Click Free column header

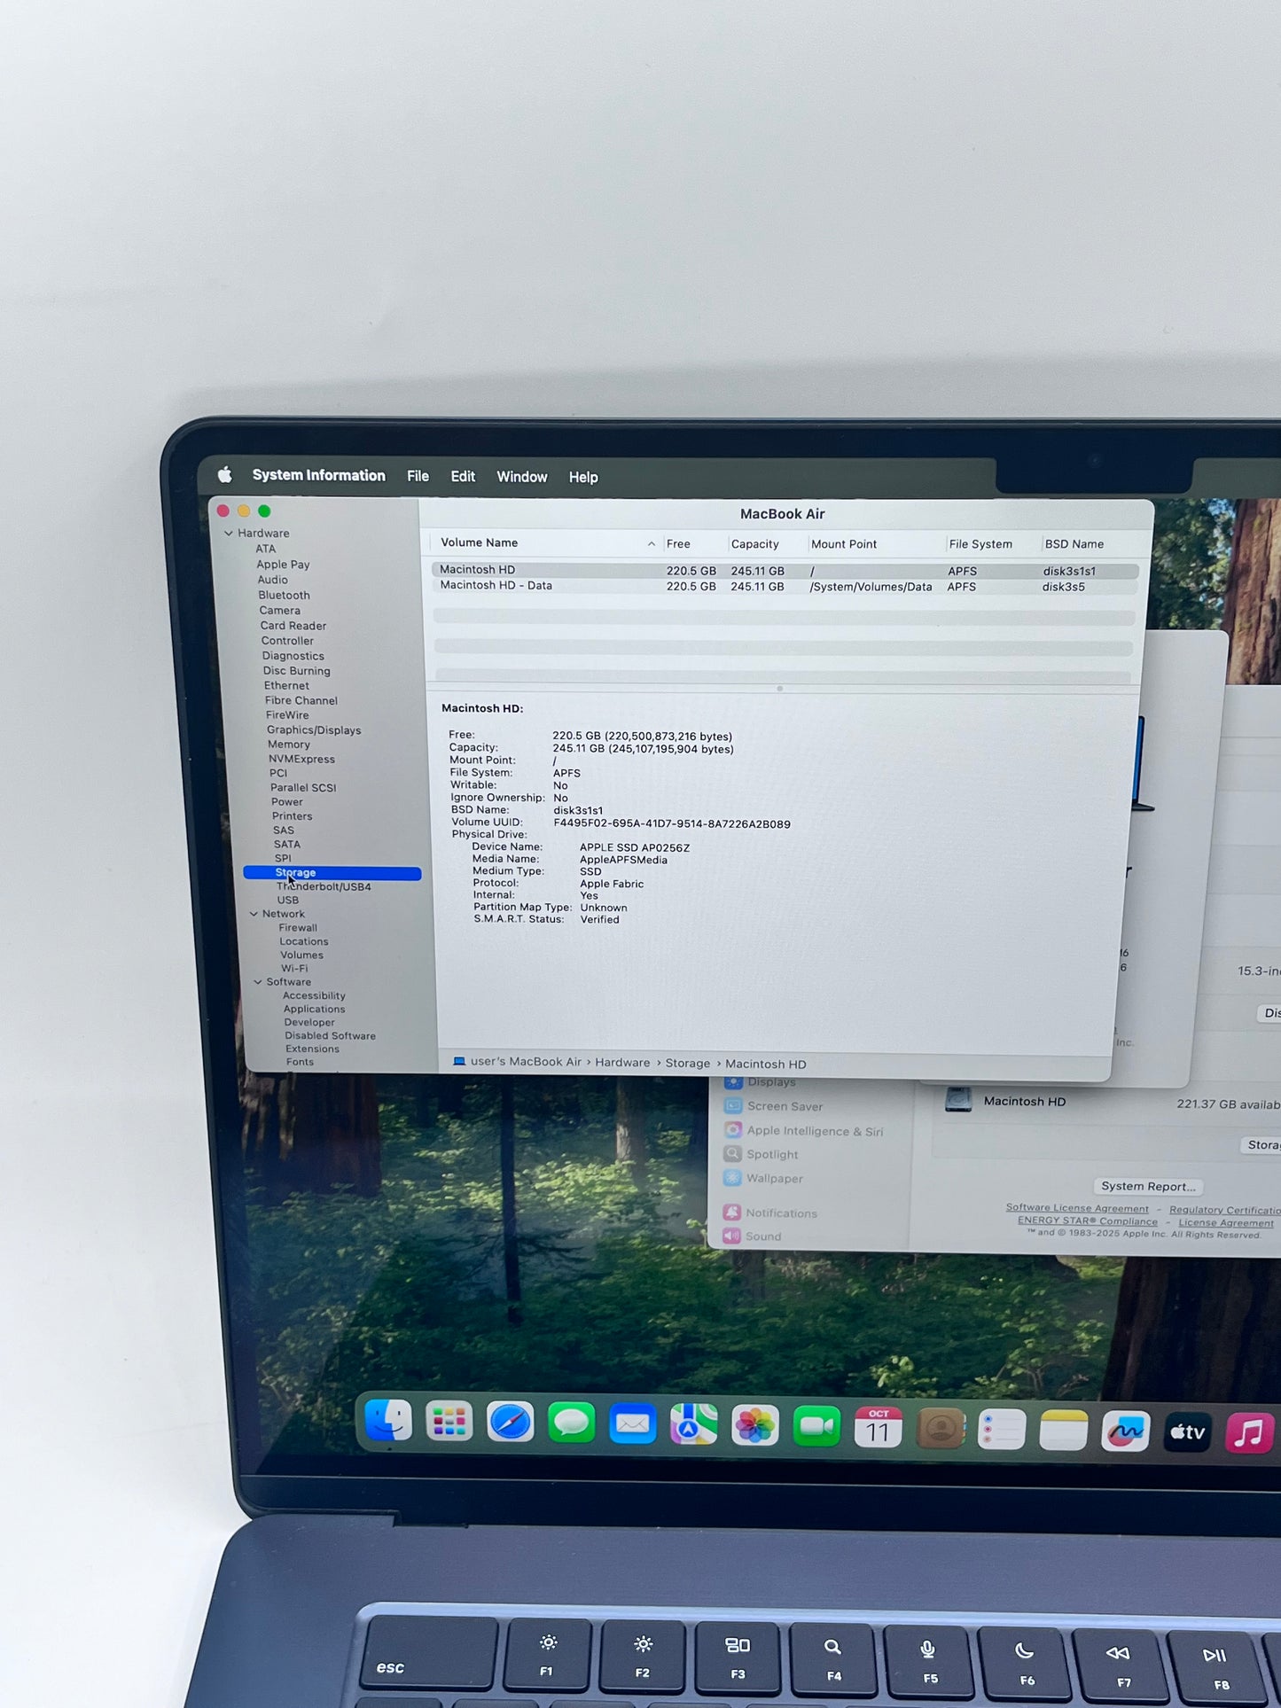(678, 544)
